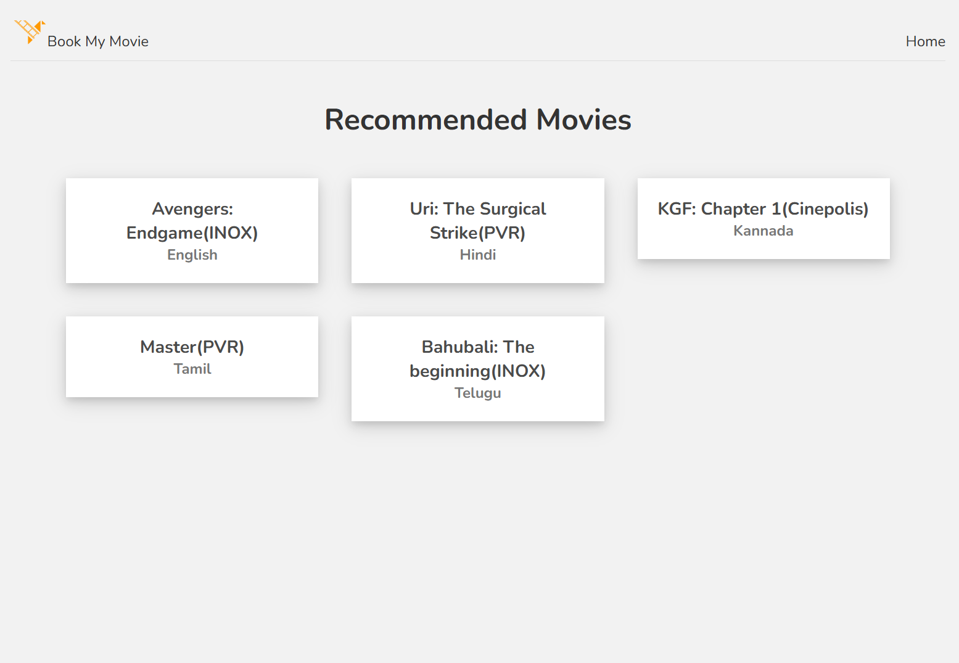Click the Tamil language label
959x663 pixels.
click(192, 369)
